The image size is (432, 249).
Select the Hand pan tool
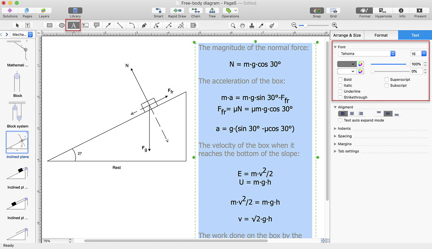242,25
